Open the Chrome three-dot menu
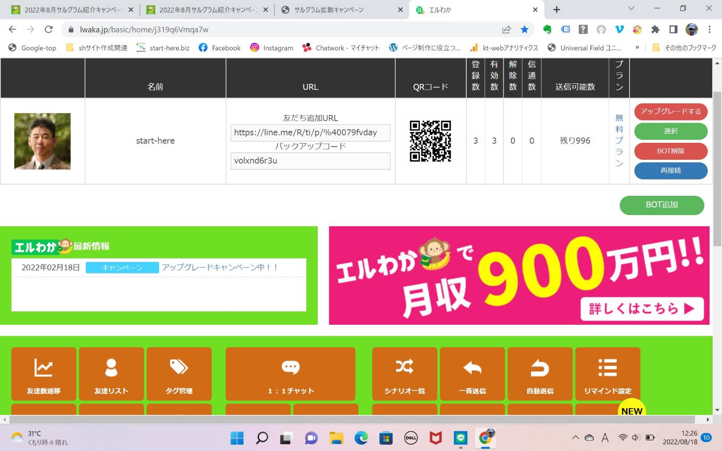This screenshot has height=451, width=722. pos(710,29)
